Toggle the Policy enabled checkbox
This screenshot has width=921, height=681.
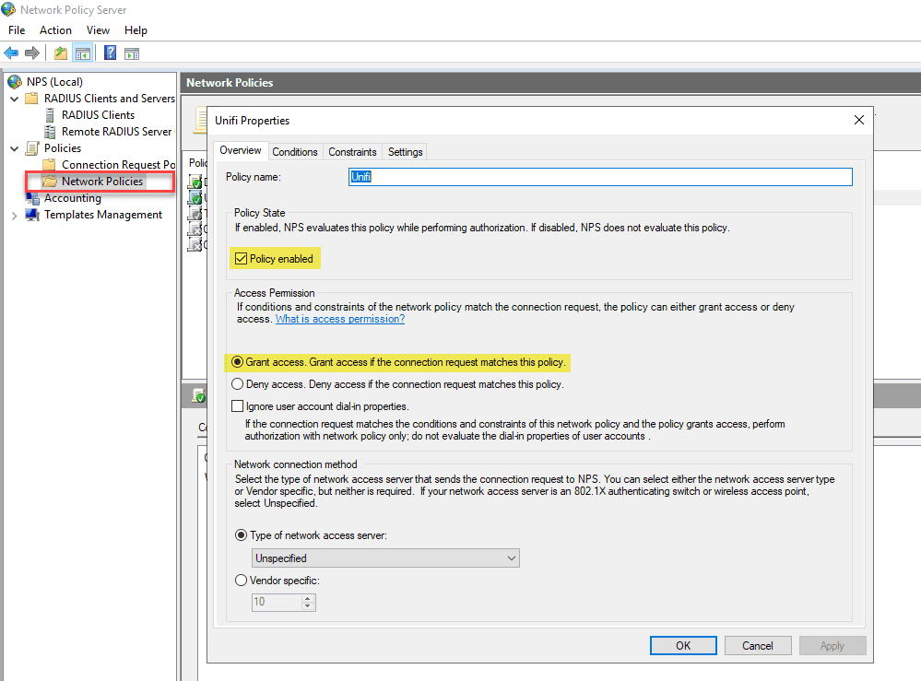pos(241,258)
